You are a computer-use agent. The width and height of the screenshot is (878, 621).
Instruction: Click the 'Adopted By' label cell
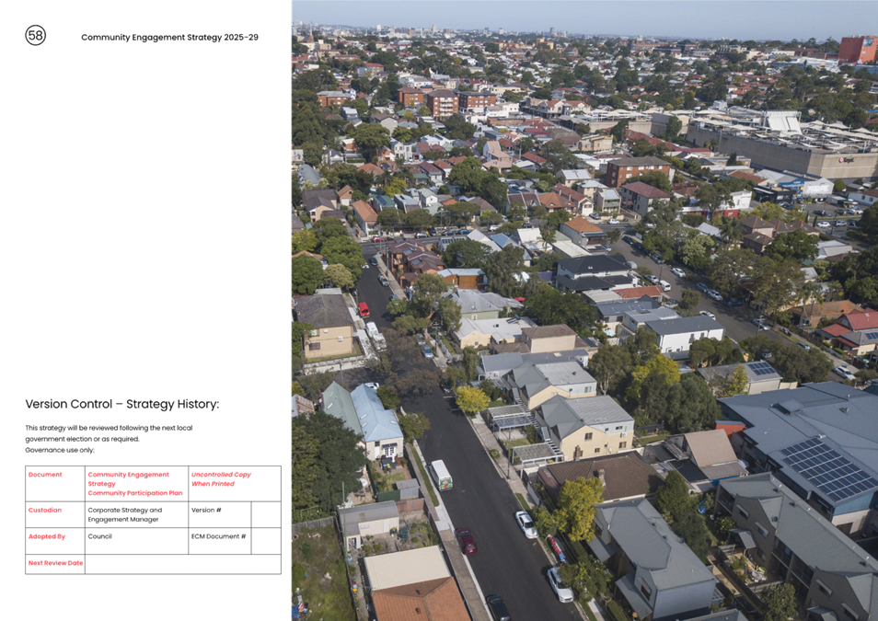click(55, 541)
